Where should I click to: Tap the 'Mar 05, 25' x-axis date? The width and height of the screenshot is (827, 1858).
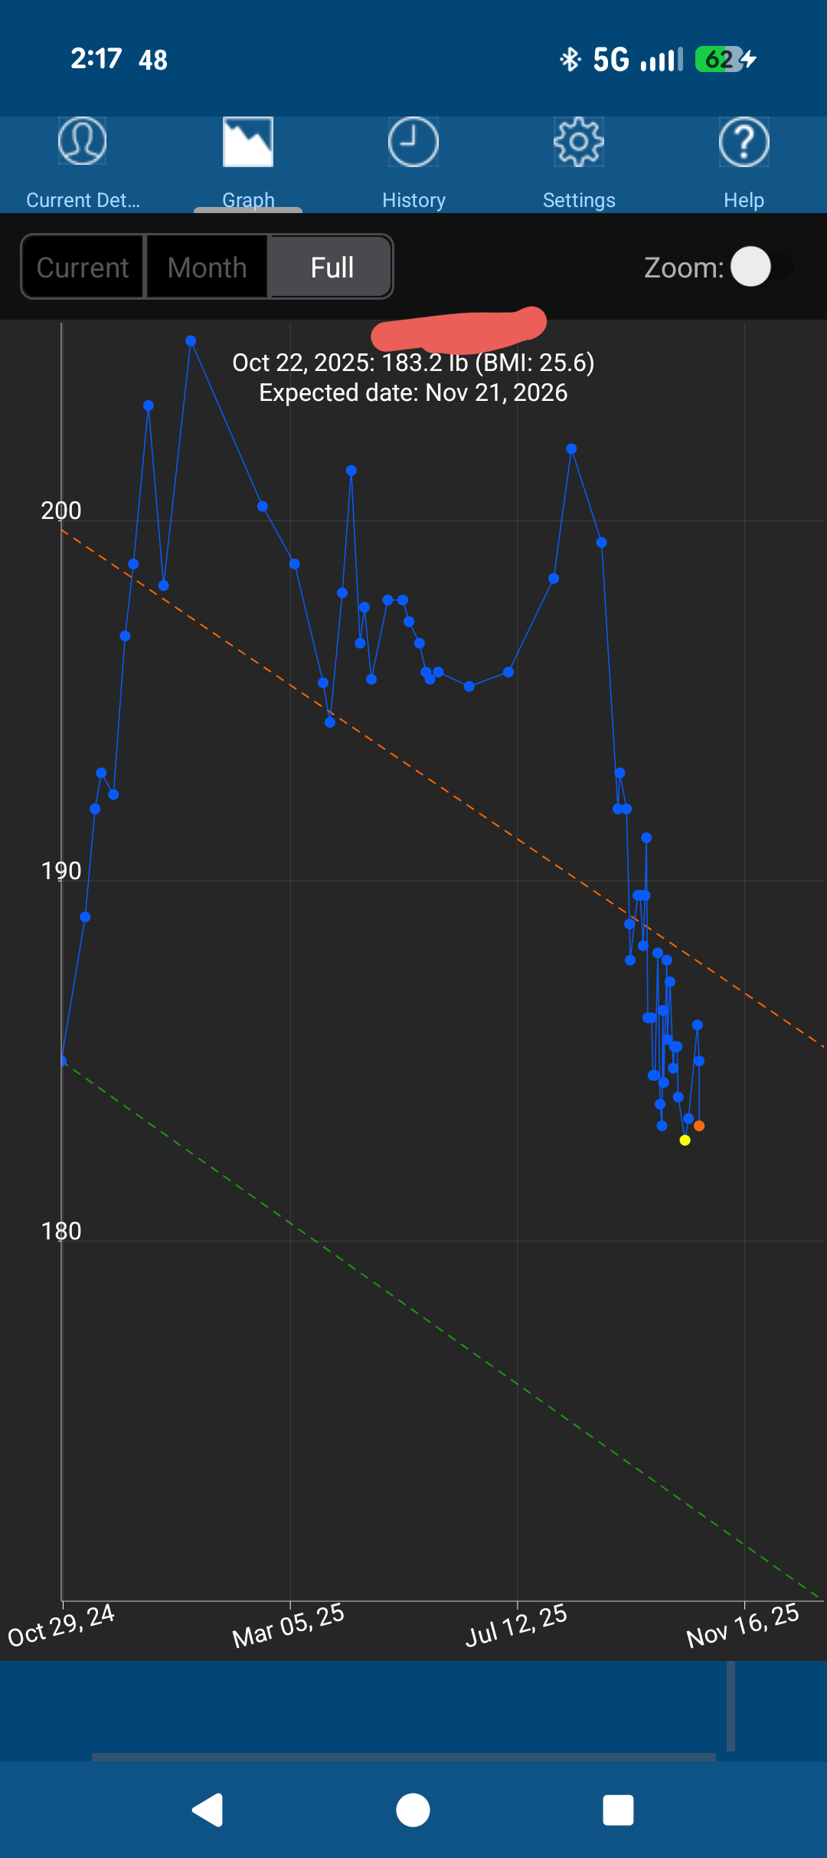[x=289, y=1625]
